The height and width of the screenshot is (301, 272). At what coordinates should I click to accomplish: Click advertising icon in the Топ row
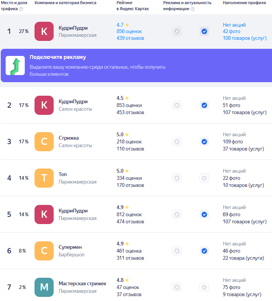tap(177, 178)
